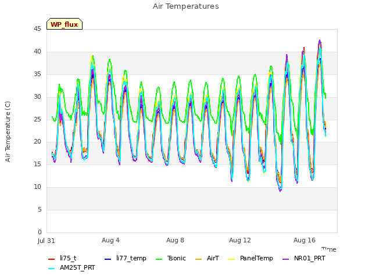Toggle the li75_t legend entry
This screenshot has width=372, height=279.
[62, 258]
